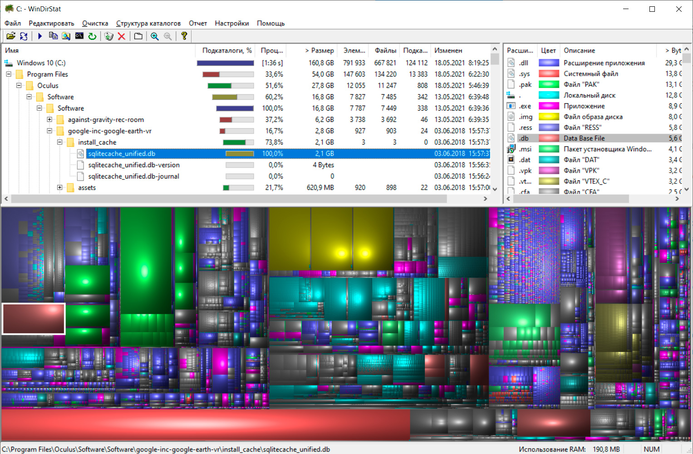693x454 pixels.
Task: Open Explorer Here via magnifier folder icon
Action: point(66,36)
